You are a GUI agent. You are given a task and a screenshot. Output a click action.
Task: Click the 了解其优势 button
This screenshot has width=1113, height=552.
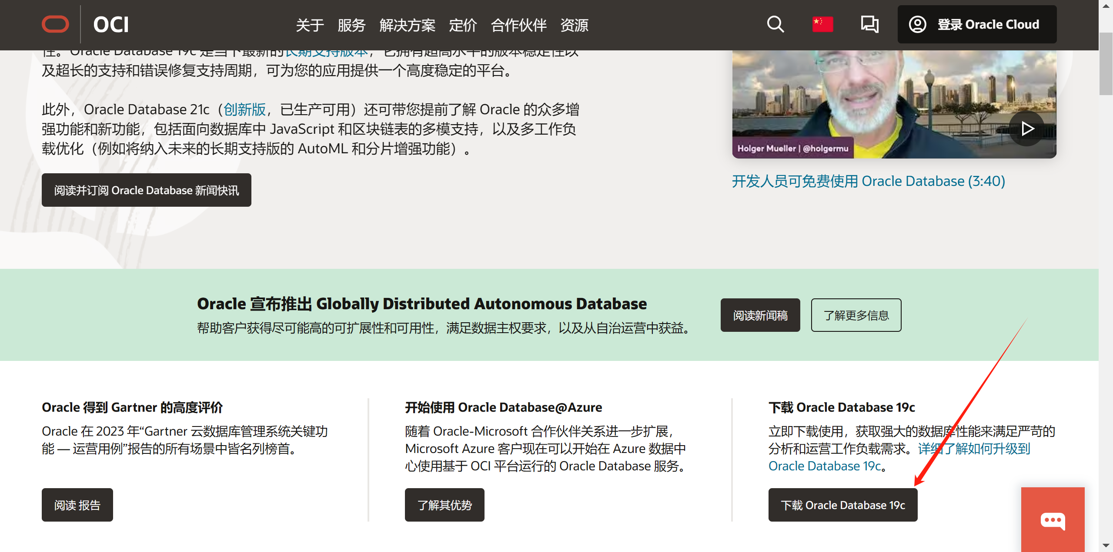click(445, 505)
